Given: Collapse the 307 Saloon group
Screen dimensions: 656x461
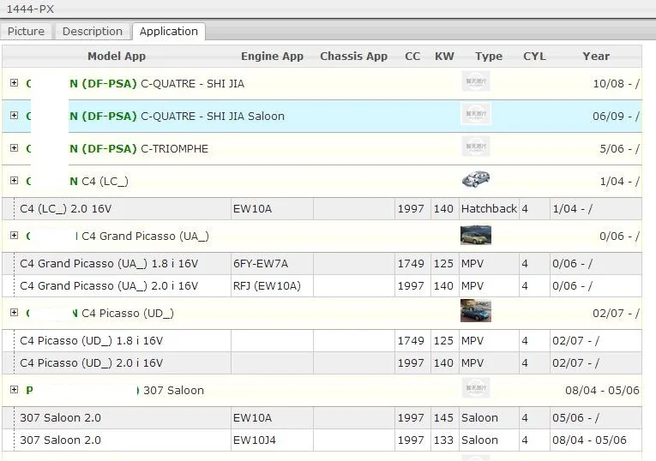Looking at the screenshot, I should click(15, 390).
